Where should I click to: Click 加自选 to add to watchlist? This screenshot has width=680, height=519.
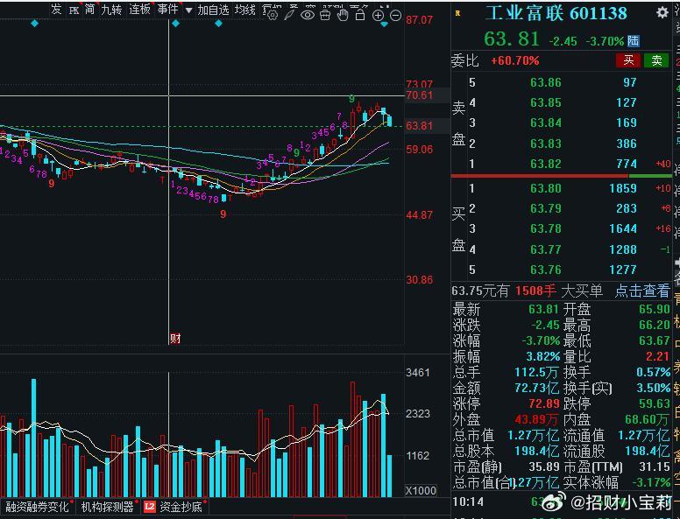point(213,10)
